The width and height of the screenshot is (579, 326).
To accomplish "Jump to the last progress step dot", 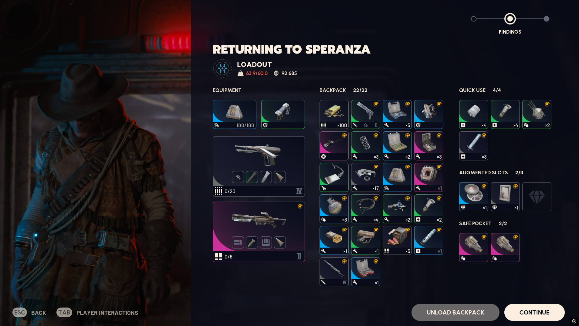I will [546, 19].
